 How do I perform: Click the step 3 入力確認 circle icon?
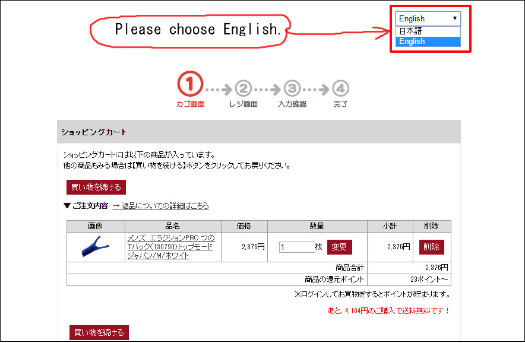click(292, 89)
